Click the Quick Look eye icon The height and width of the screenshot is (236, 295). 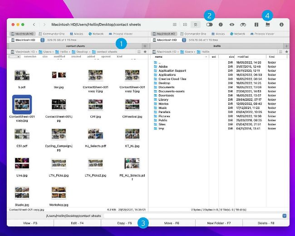coord(232,25)
